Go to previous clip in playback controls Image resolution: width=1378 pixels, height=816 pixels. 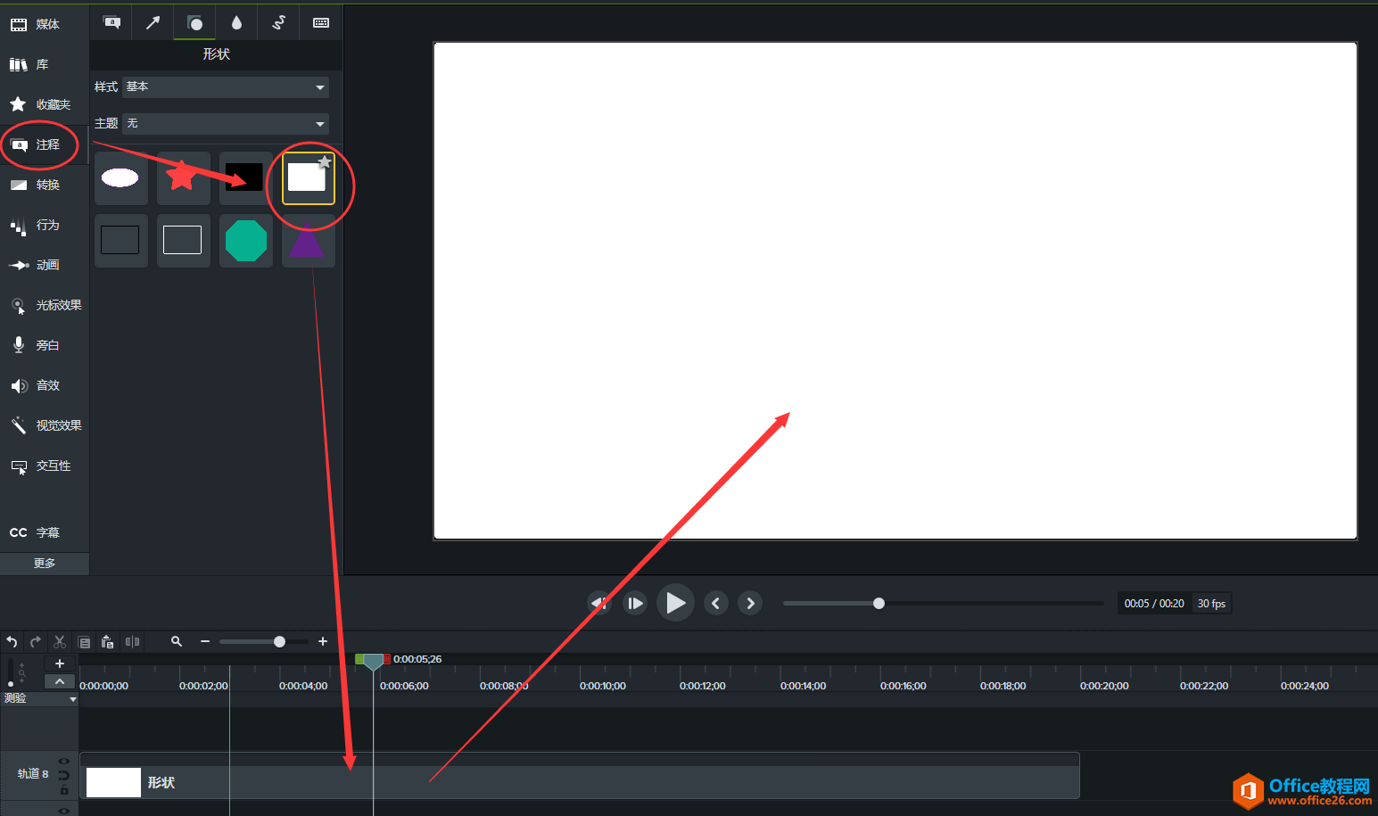click(x=599, y=604)
